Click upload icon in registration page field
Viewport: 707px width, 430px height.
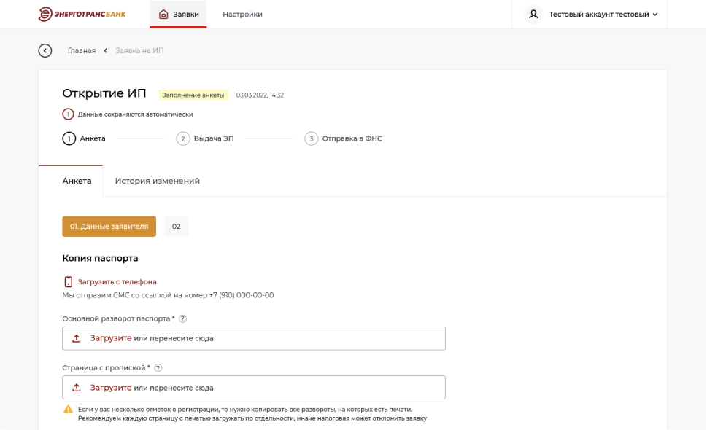[x=77, y=388]
